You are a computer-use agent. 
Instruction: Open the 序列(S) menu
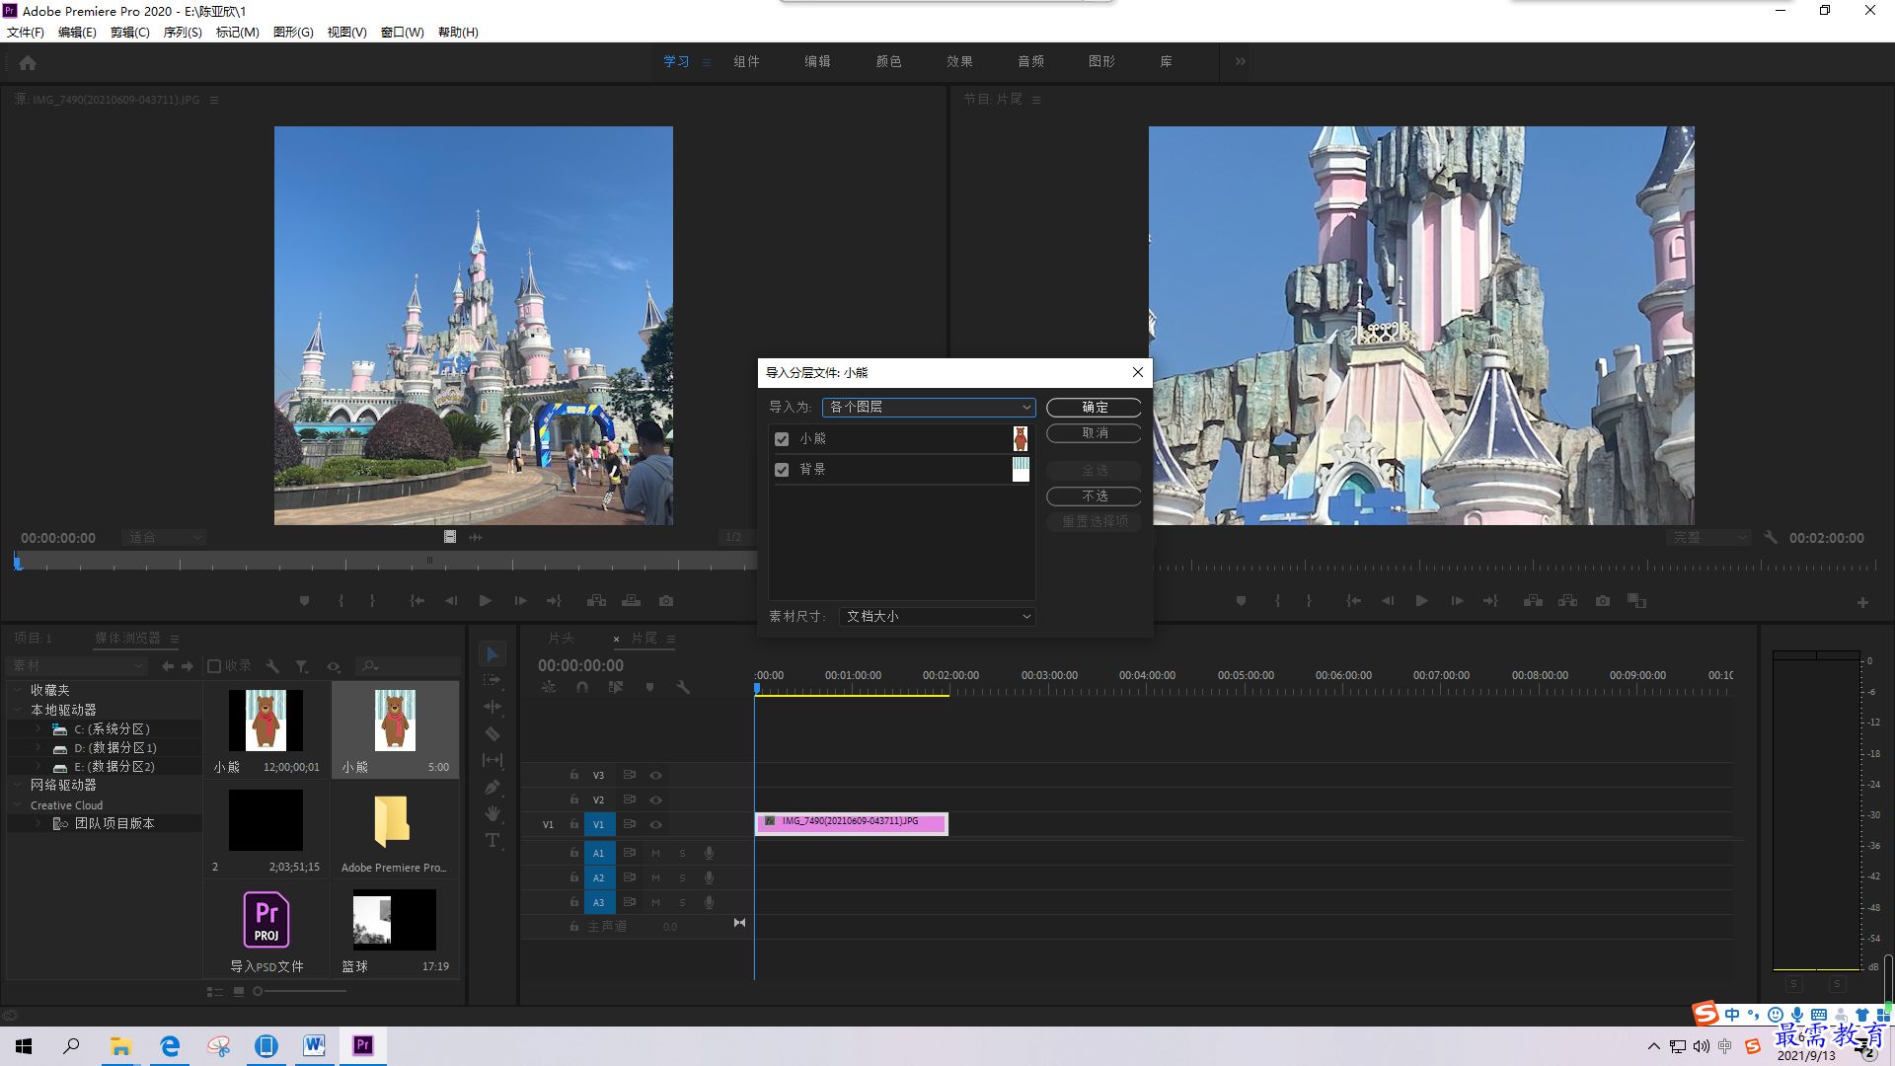point(183,32)
